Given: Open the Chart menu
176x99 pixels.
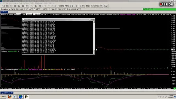Looking at the screenshot, I should [10, 3].
